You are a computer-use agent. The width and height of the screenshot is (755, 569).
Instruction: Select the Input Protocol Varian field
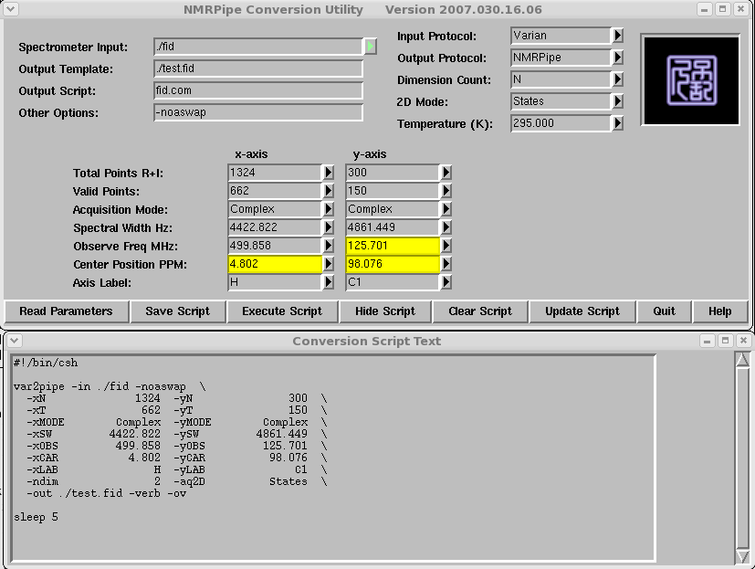[x=561, y=36]
